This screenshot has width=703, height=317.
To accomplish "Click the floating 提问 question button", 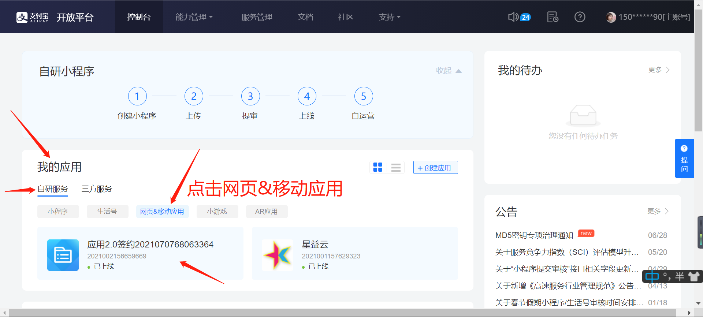I will point(684,158).
